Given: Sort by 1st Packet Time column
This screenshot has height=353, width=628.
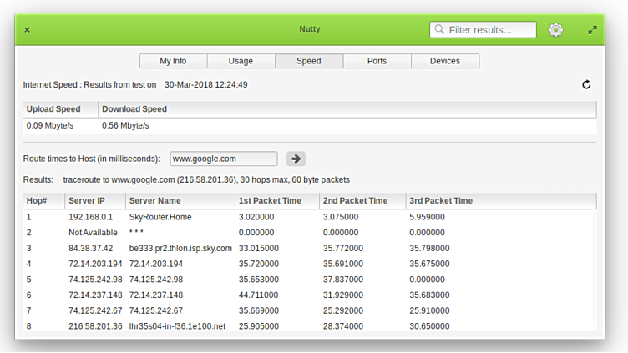Looking at the screenshot, I should point(276,201).
